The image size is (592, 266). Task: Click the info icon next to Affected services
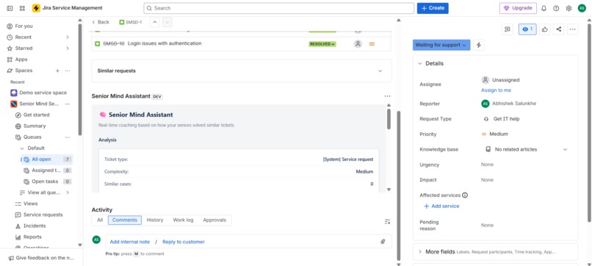pos(465,195)
